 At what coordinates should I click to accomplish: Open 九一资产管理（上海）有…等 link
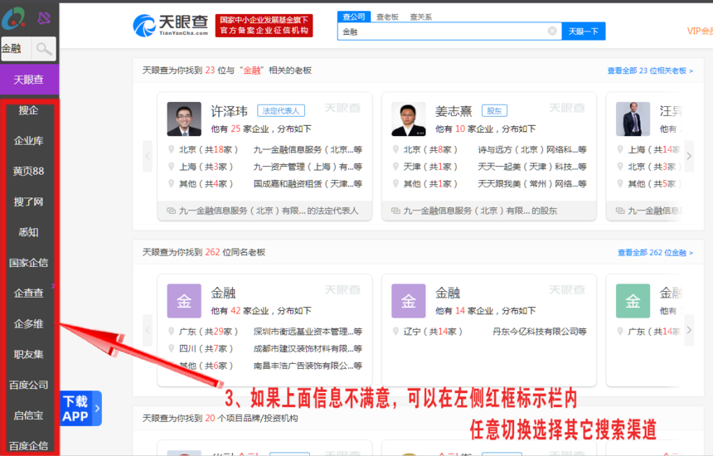coord(308,167)
